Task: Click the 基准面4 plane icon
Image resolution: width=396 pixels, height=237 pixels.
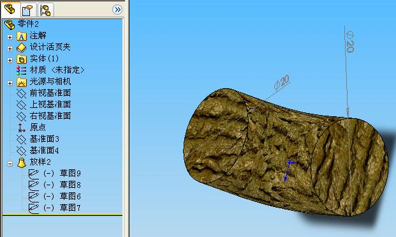Action: 22,151
